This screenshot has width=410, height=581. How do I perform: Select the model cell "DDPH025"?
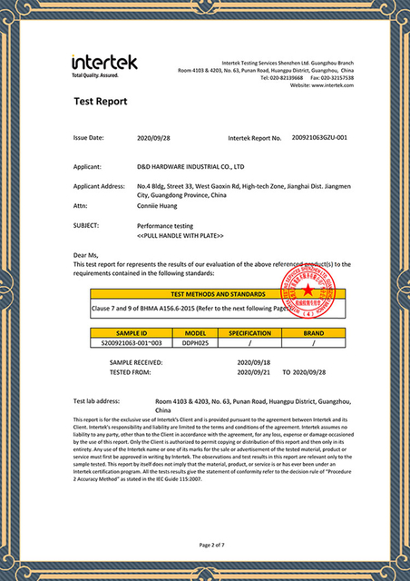(195, 343)
